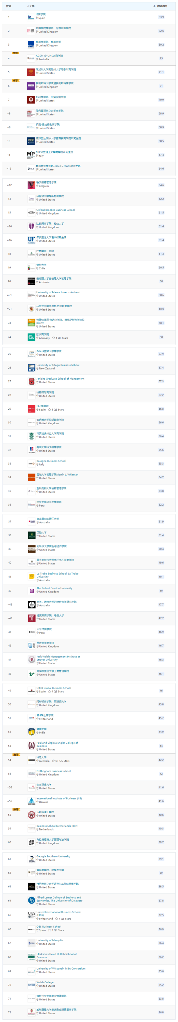Image resolution: width=178 pixels, height=1022 pixels.
Task: Click the EAE商学院 red logo
Action: click(x=31, y=408)
